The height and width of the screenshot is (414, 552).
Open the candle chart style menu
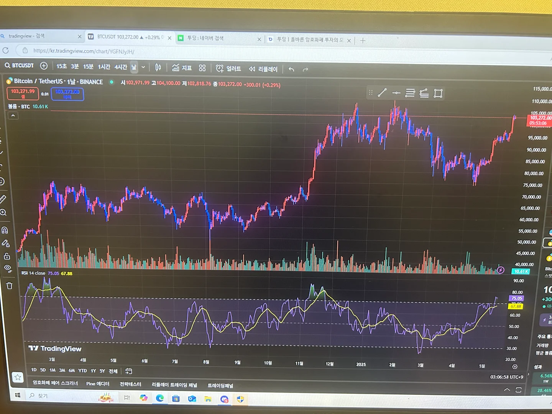[158, 67]
